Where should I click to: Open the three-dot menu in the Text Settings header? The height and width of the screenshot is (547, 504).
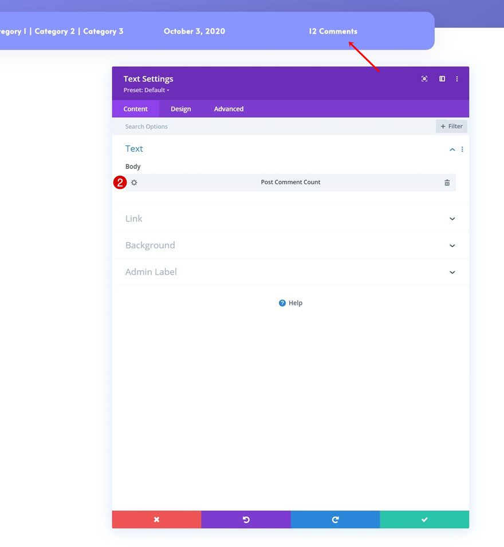tap(457, 78)
